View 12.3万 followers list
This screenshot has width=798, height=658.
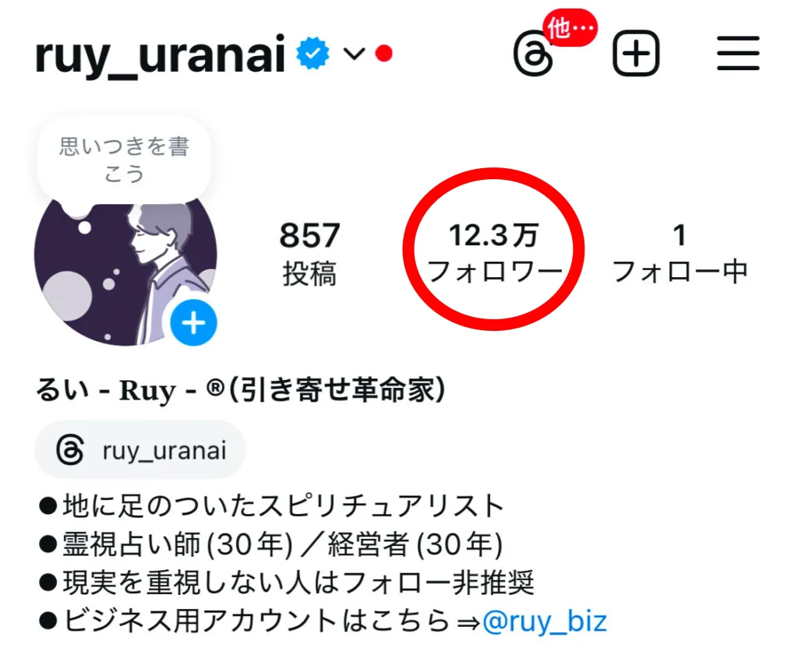[x=493, y=253]
